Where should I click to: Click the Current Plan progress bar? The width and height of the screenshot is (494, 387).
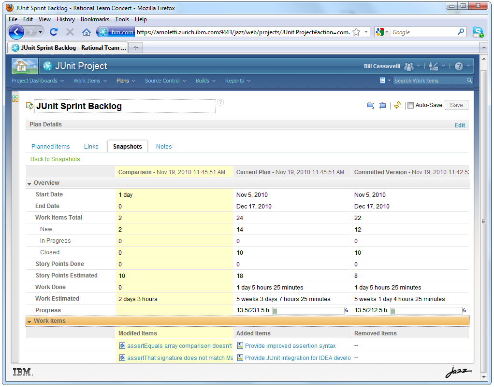(308, 311)
